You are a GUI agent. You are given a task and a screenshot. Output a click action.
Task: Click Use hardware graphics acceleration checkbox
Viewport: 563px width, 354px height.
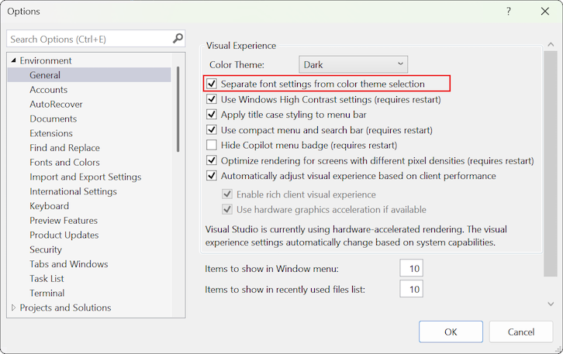point(227,209)
